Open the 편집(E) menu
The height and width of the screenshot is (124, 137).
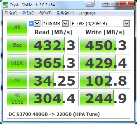click(28, 13)
